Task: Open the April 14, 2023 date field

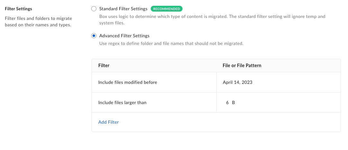Action: click(x=237, y=82)
